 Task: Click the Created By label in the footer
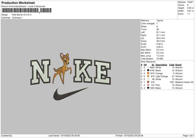pos(7,136)
